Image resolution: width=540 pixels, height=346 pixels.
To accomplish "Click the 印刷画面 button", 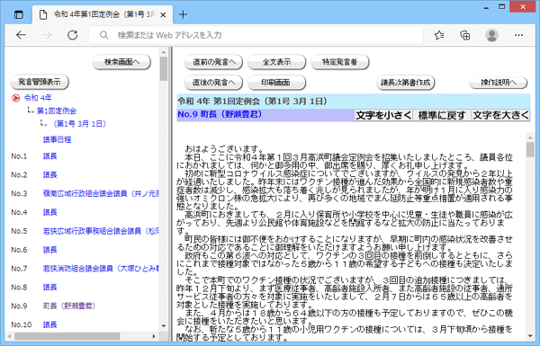I will tap(277, 82).
